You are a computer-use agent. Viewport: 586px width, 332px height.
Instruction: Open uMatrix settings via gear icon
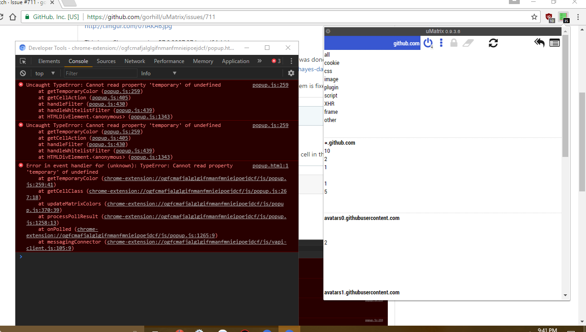328,31
